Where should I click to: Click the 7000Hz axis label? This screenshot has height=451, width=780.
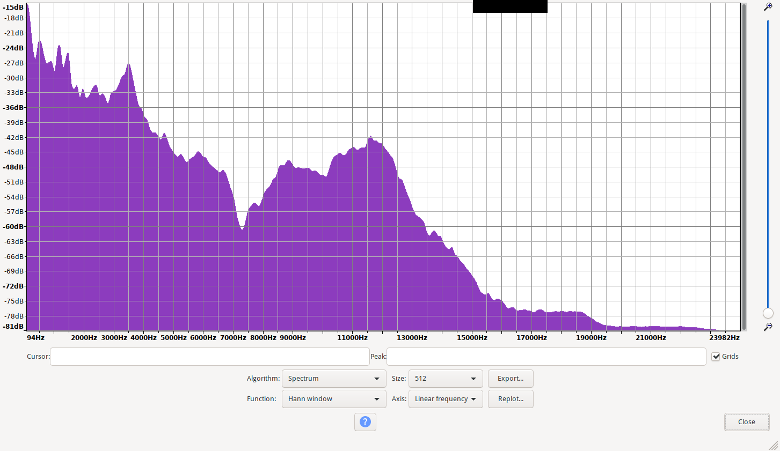coord(233,338)
